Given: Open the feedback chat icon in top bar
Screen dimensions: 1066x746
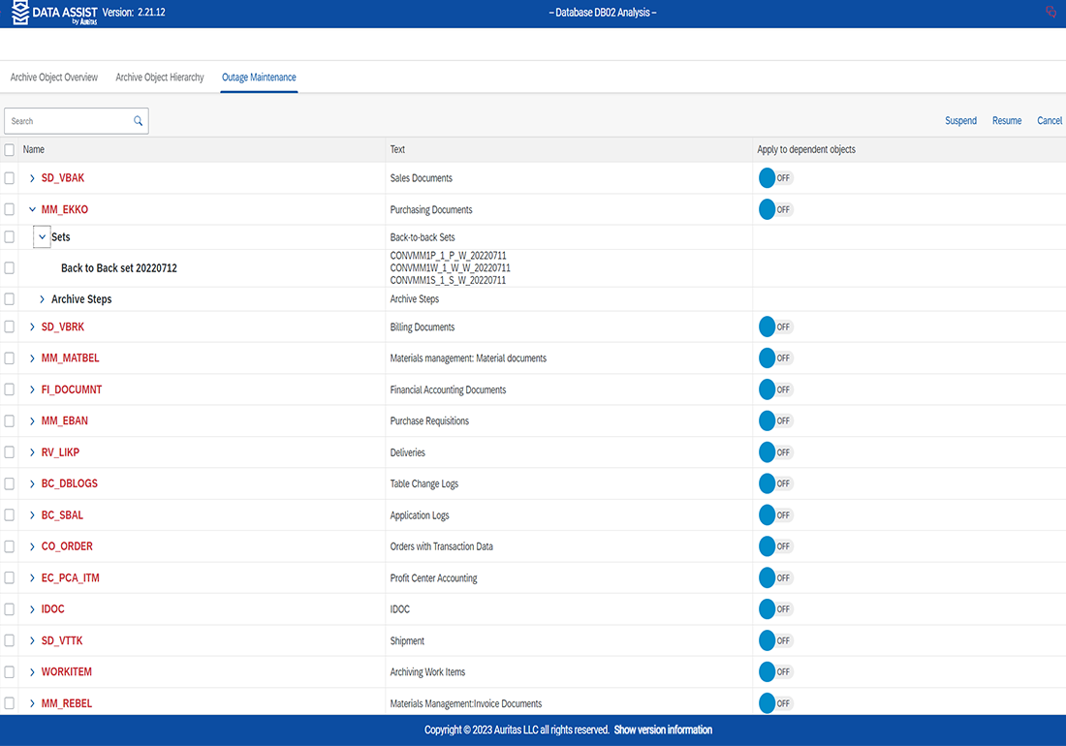Looking at the screenshot, I should [x=1051, y=12].
